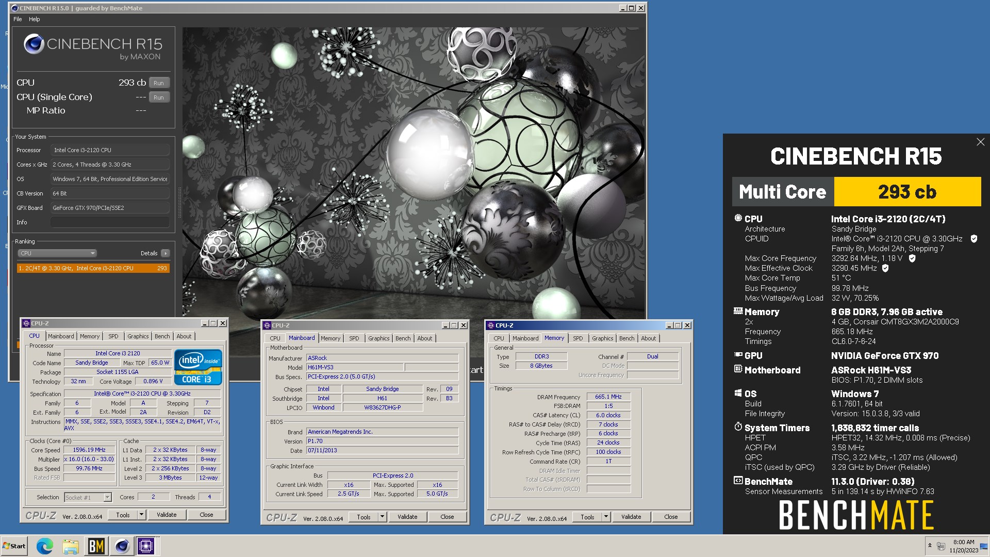The image size is (990, 557).
Task: Open the Ranking CPU dropdown
Action: point(57,253)
